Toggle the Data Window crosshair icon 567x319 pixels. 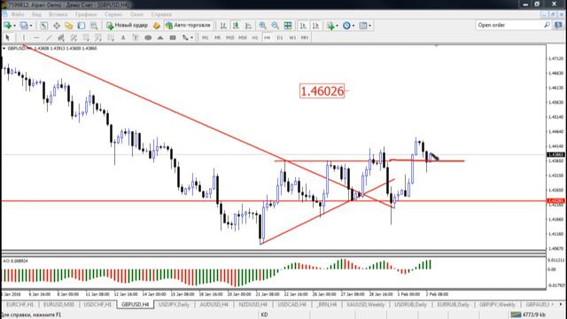pos(57,26)
